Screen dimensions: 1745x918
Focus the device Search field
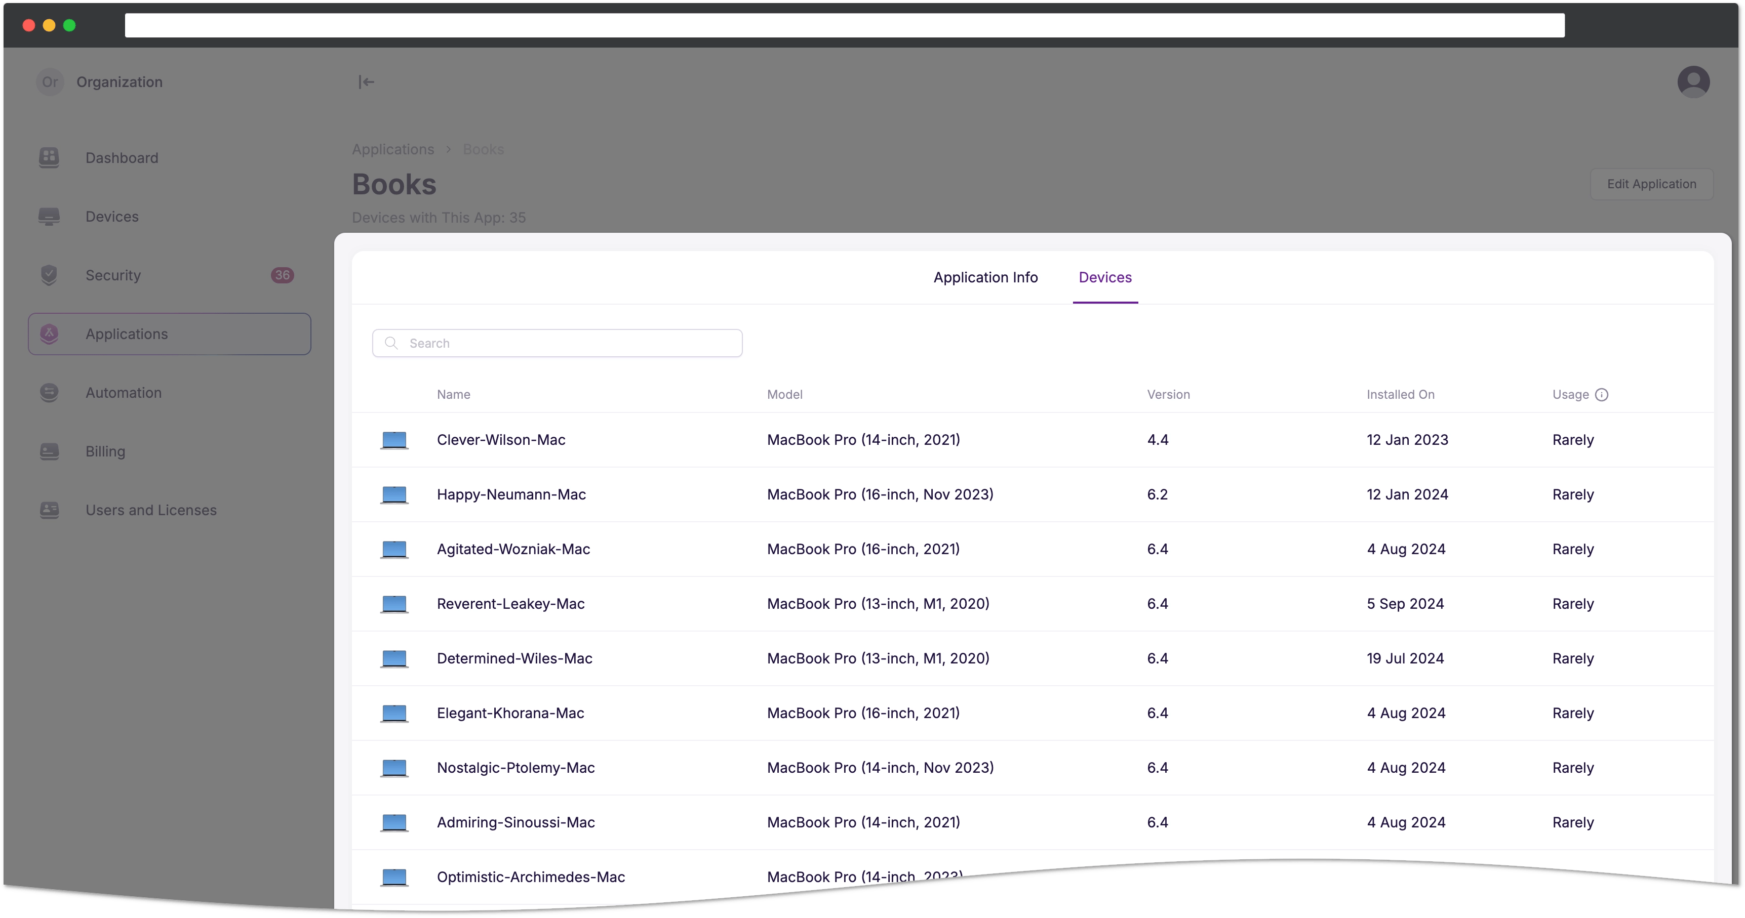(x=557, y=343)
